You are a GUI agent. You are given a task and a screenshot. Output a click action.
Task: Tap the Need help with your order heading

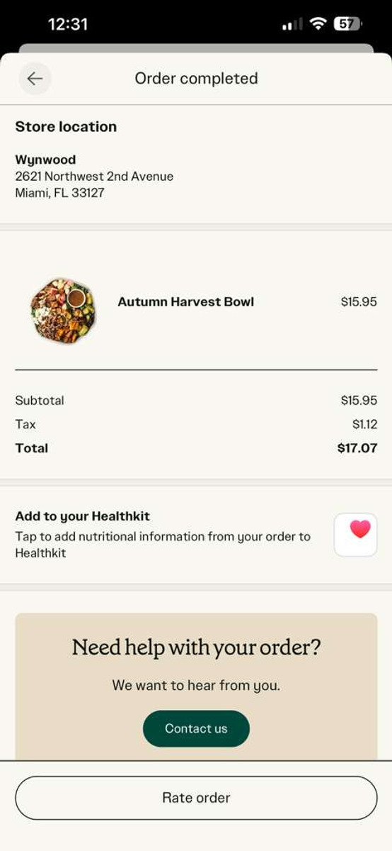pyautogui.click(x=196, y=647)
